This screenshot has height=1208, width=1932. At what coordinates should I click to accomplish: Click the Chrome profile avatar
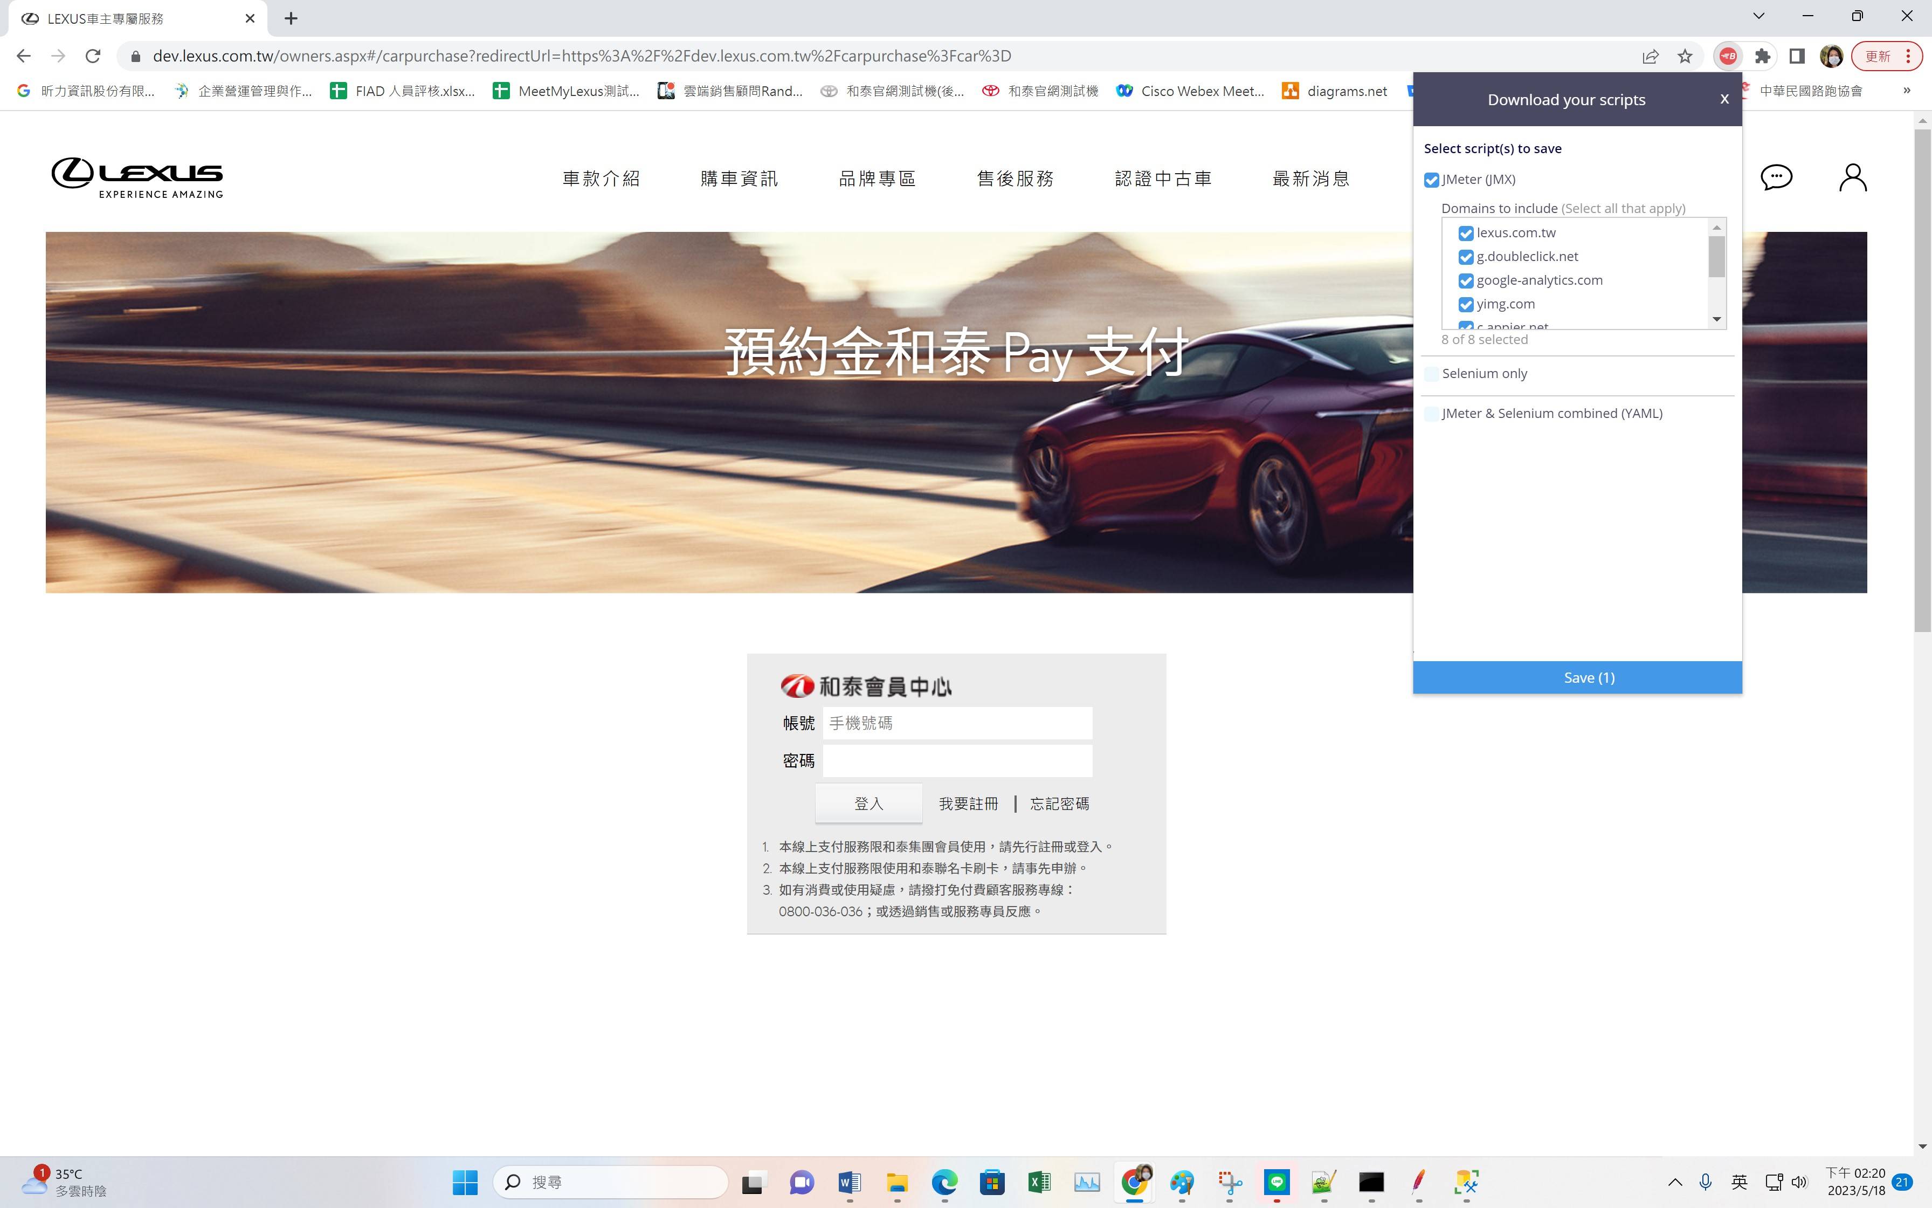tap(1831, 56)
